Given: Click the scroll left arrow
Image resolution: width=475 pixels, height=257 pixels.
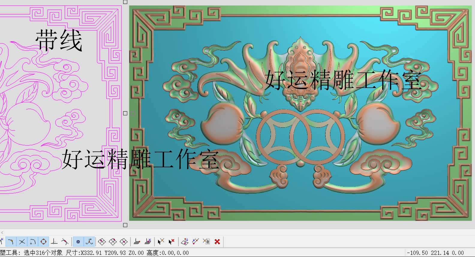Looking at the screenshot, I should (x=2, y=232).
